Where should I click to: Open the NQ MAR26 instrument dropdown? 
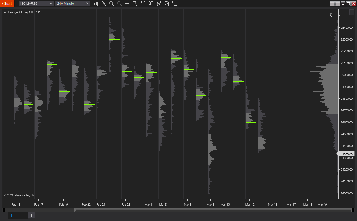click(33, 3)
